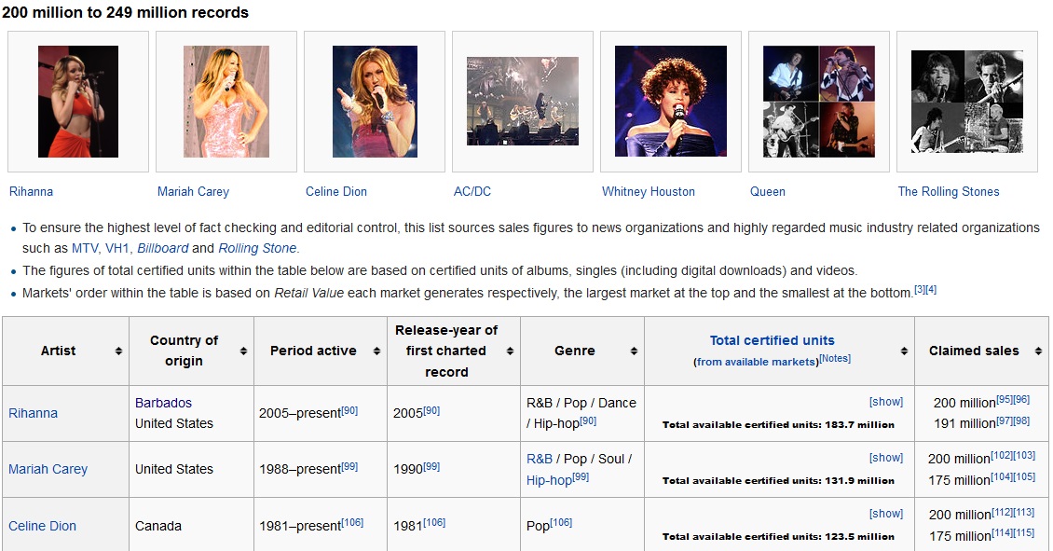Open Rihanna's photo thumbnail
Screen dimensions: 1053x551
[x=78, y=102]
